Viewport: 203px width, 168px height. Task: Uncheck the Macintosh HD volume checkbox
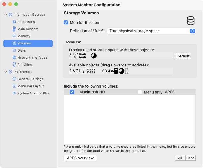[x=72, y=92]
